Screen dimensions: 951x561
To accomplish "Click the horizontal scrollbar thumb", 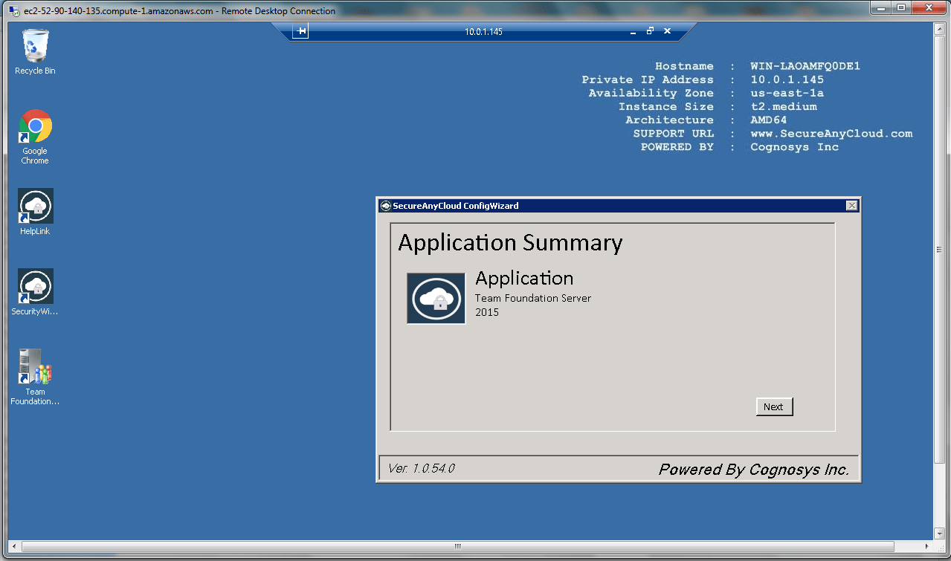I will 457,546.
